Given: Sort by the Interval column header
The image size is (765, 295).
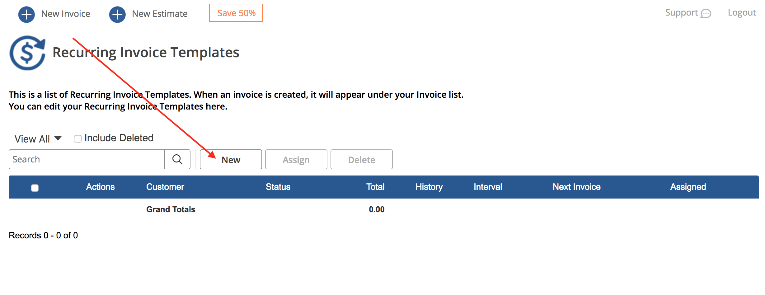Looking at the screenshot, I should coord(488,187).
